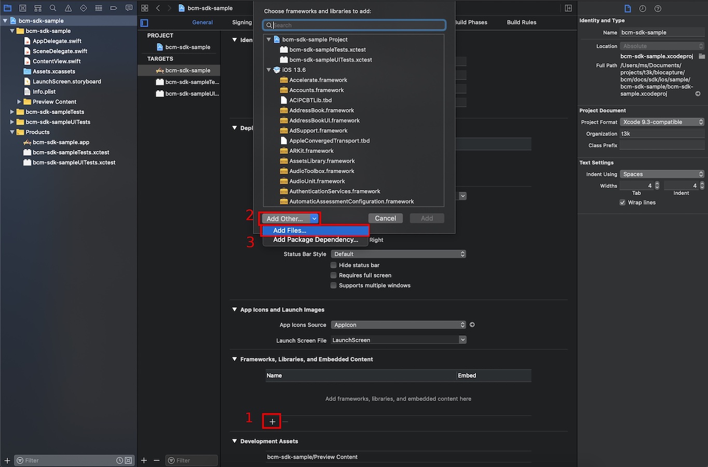Expand the bcm-sdk-sampleTests folder
Viewport: 708px width, 467px height.
pyautogui.click(x=12, y=112)
